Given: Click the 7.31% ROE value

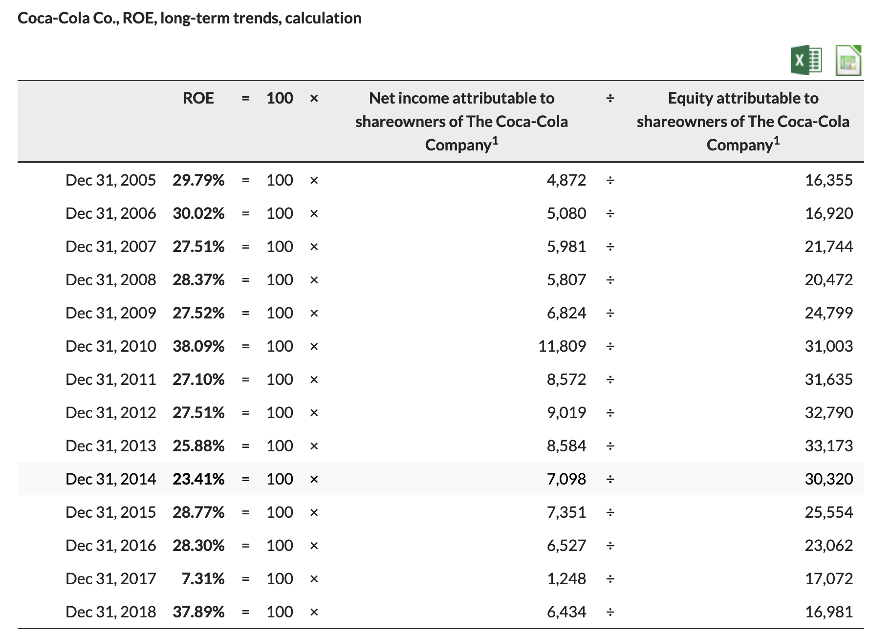Looking at the screenshot, I should click(203, 579).
